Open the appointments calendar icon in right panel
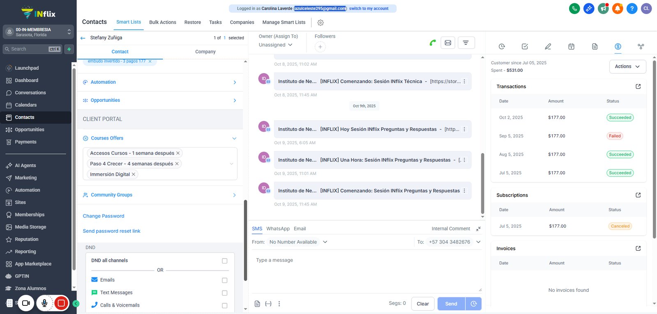The height and width of the screenshot is (314, 657). point(571,46)
